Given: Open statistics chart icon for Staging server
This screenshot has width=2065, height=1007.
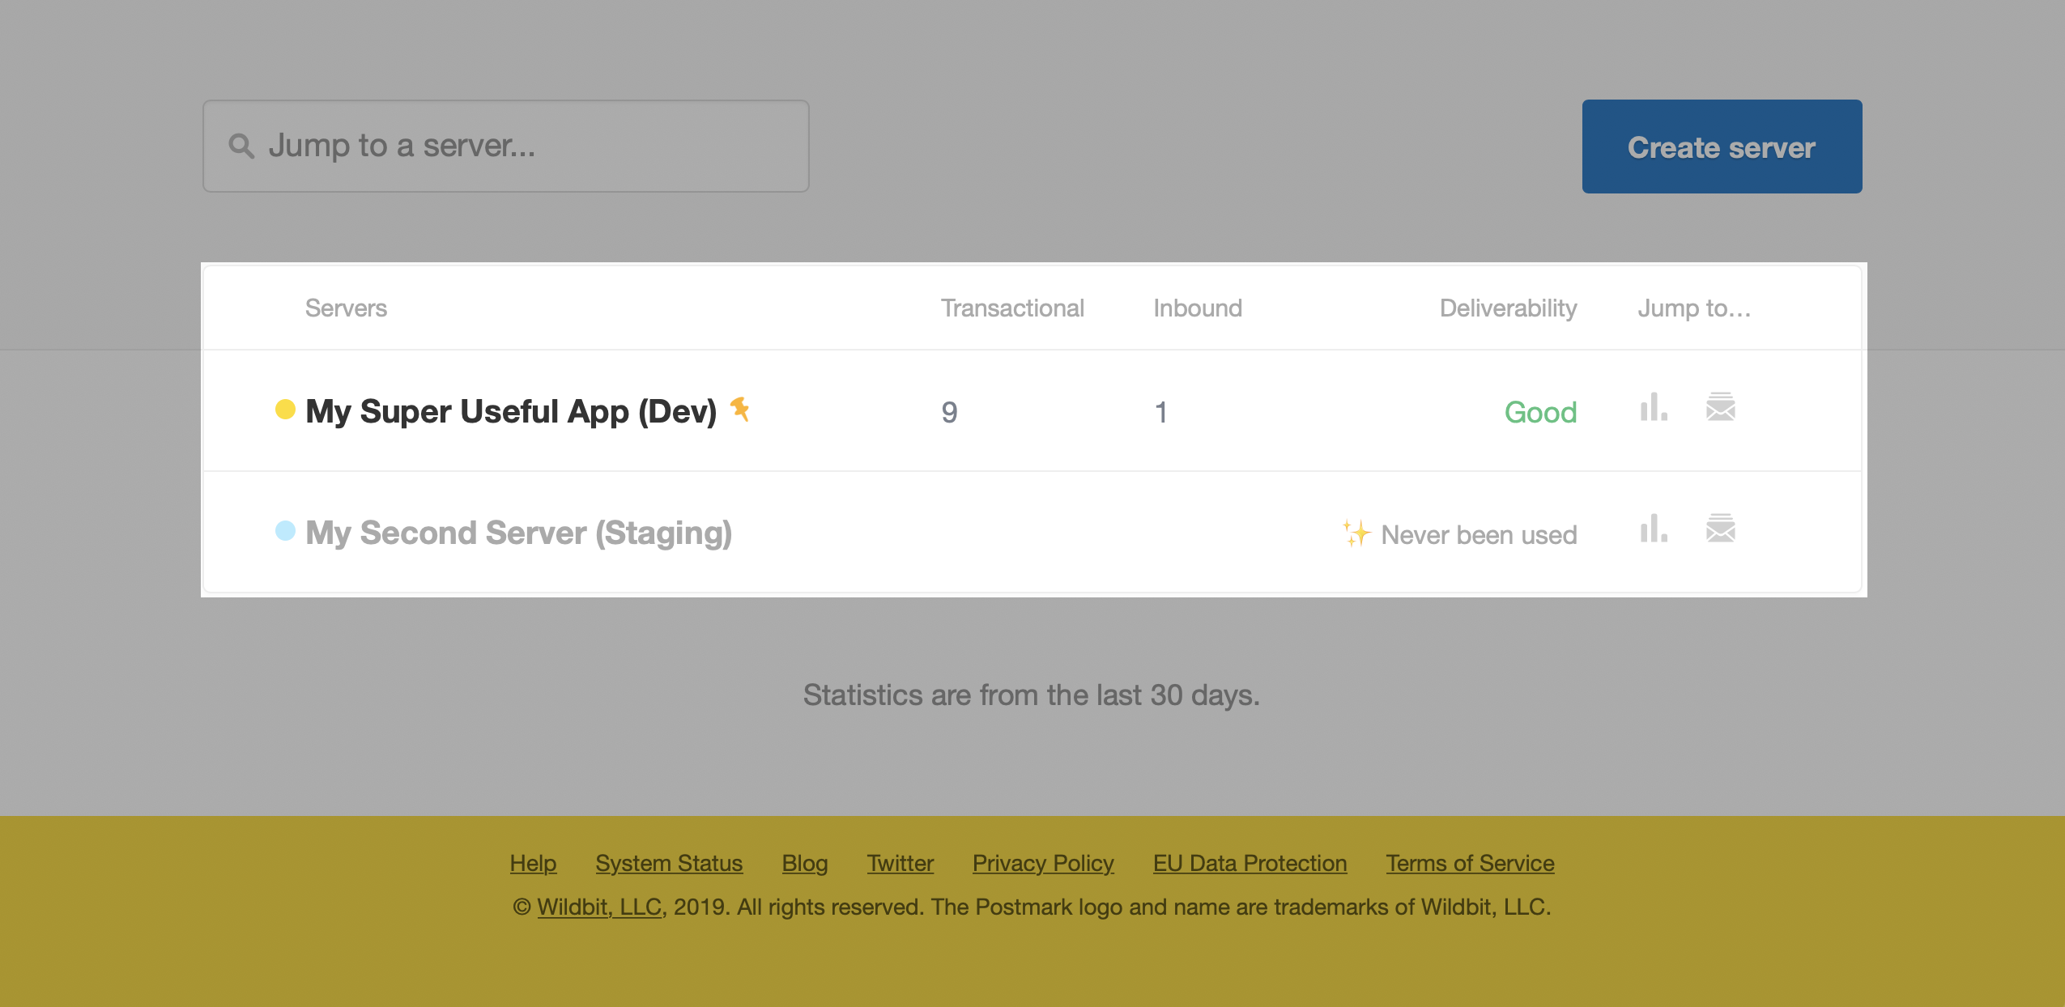Looking at the screenshot, I should coord(1653,529).
